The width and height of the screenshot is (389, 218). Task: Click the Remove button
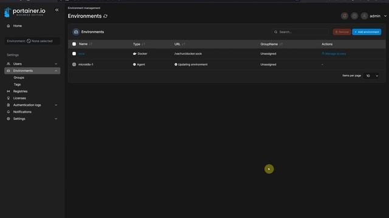point(342,32)
